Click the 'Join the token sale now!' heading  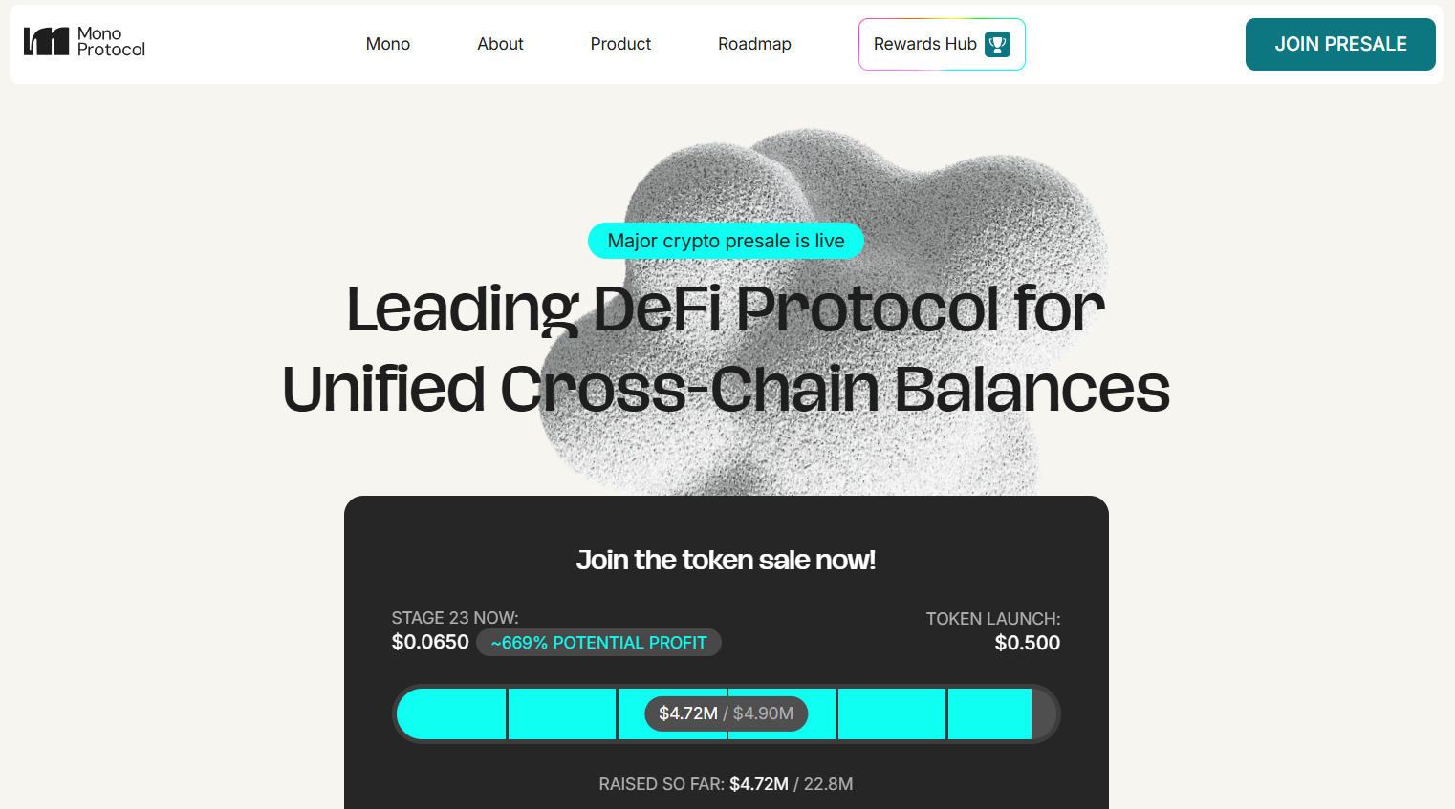(726, 560)
